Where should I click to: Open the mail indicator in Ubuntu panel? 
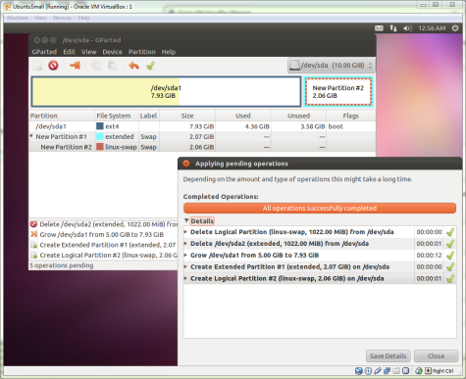tap(379, 28)
